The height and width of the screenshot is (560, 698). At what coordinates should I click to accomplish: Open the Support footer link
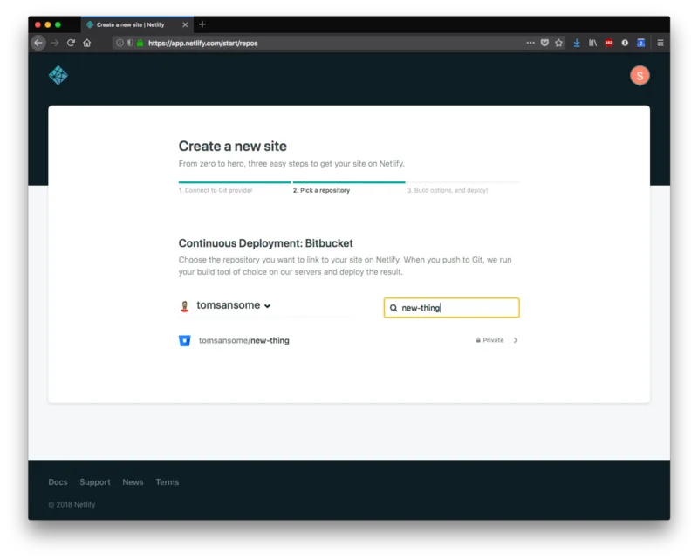pyautogui.click(x=95, y=482)
